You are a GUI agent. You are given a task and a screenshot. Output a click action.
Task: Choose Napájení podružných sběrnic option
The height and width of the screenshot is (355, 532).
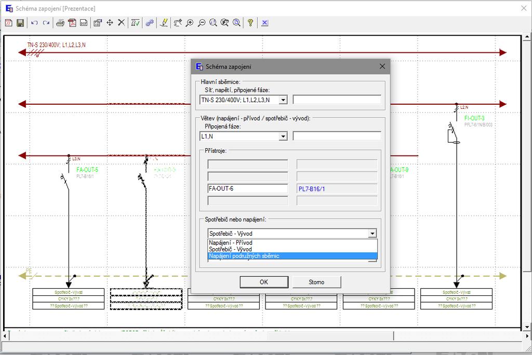pyautogui.click(x=292, y=256)
